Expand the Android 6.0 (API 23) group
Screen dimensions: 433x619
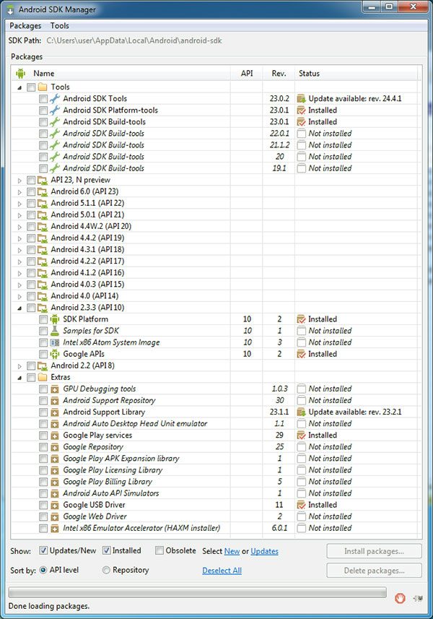tap(19, 192)
